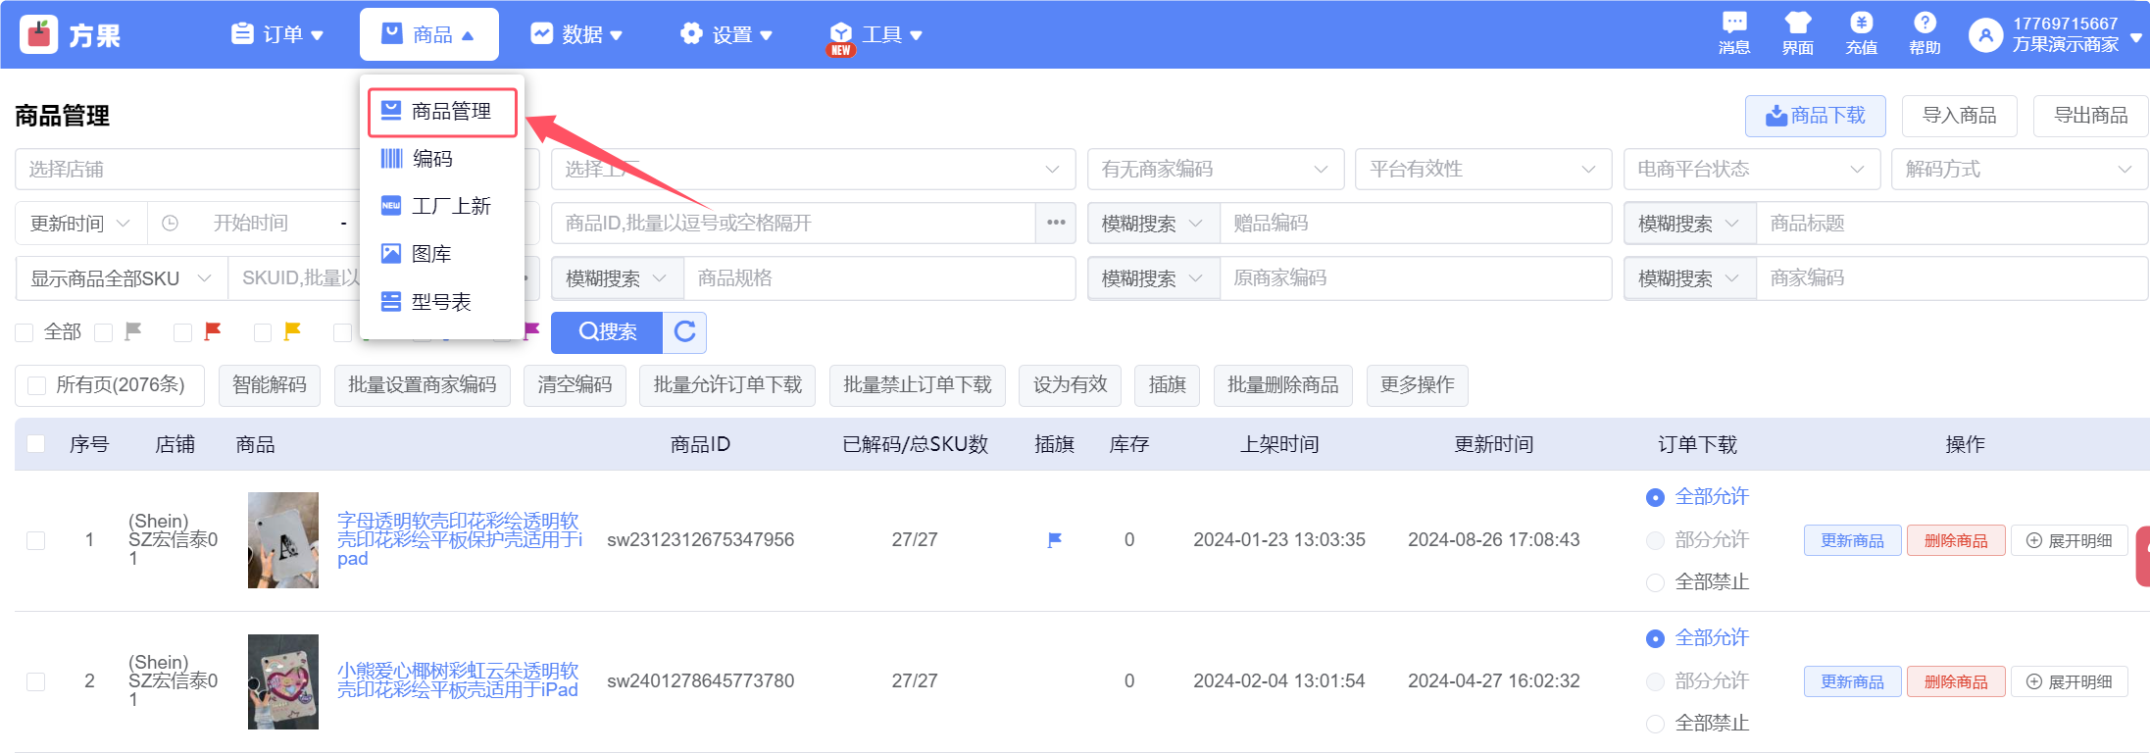Open the 订单 top menu
Viewport: 2150px width, 754px height.
278,35
